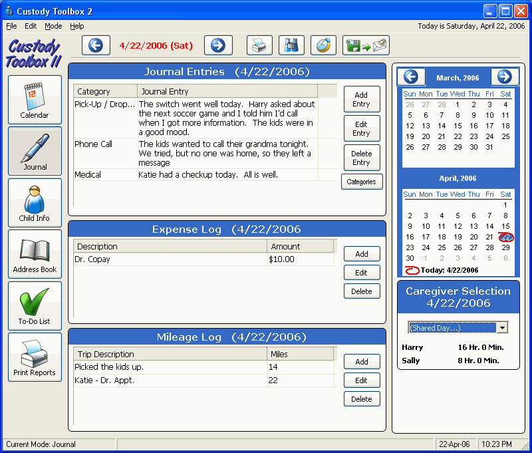
Task: Click the Journal Entry column header
Action: coord(227,91)
